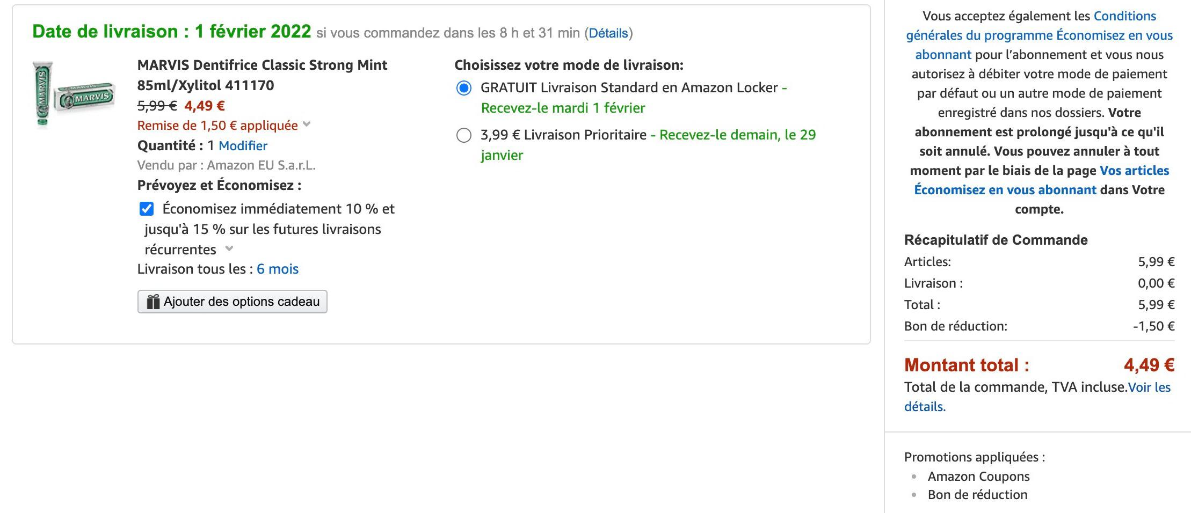
Task: Click the Marvis toothpaste product thumbnail
Action: [x=74, y=94]
